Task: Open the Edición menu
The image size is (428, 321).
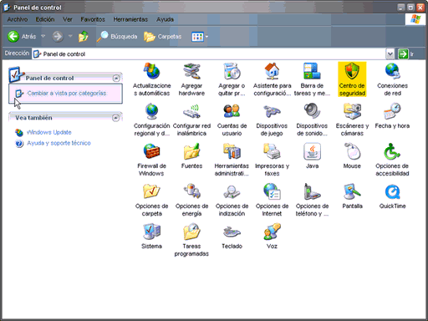Action: coord(45,19)
